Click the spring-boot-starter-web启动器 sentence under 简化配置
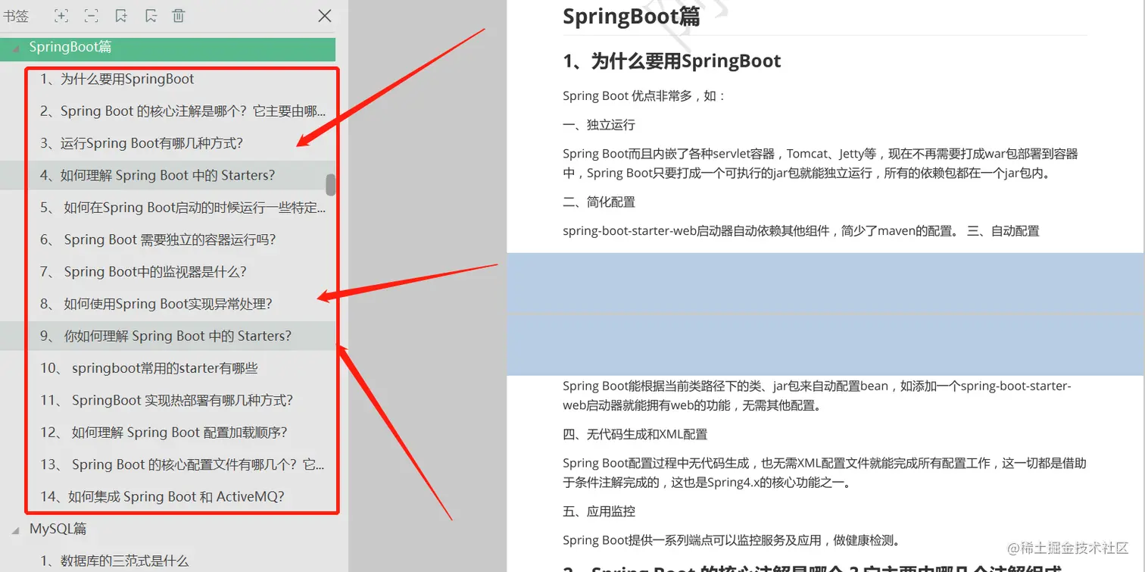1145x572 pixels. (761, 230)
